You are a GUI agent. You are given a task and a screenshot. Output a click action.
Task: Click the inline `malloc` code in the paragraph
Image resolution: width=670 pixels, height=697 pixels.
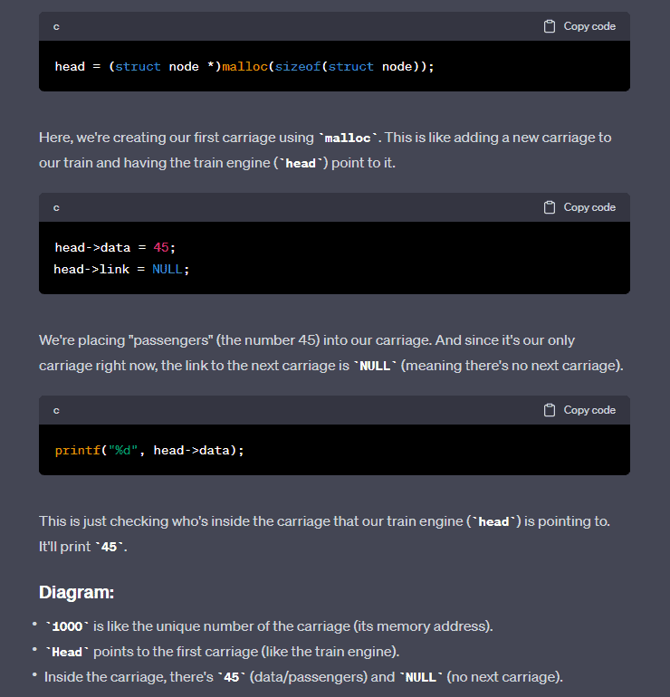click(349, 138)
